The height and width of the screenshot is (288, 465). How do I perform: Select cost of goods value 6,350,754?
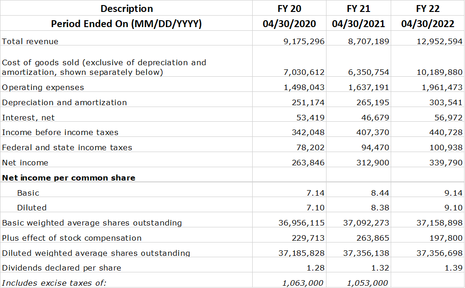(x=369, y=72)
